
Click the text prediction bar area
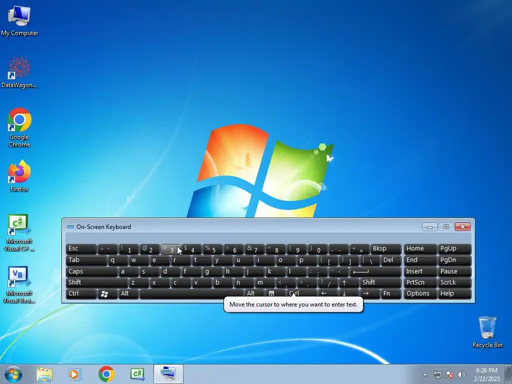tap(268, 238)
